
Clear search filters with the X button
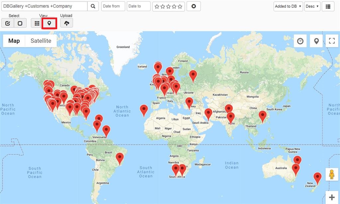(x=194, y=6)
